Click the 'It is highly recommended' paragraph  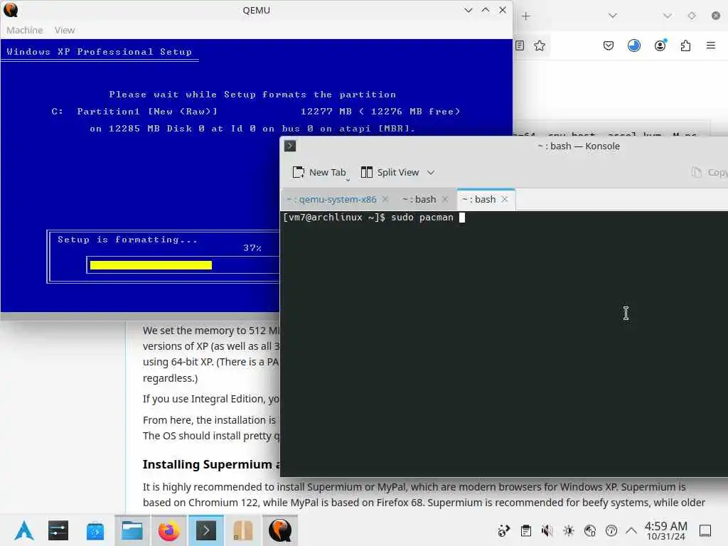[x=424, y=495]
